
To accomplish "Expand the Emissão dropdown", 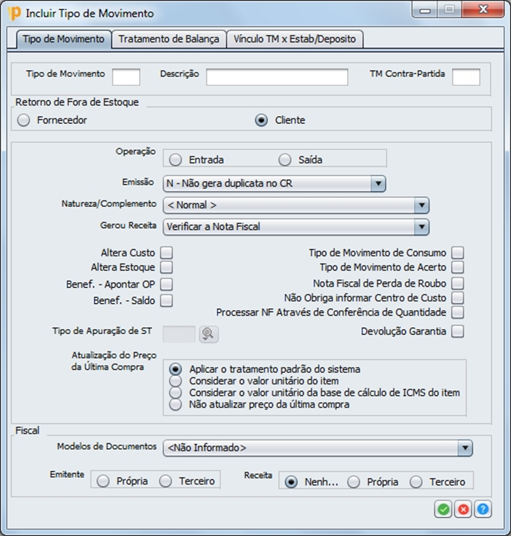I will [378, 184].
